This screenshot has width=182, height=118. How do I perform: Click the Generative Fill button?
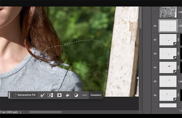click(24, 95)
